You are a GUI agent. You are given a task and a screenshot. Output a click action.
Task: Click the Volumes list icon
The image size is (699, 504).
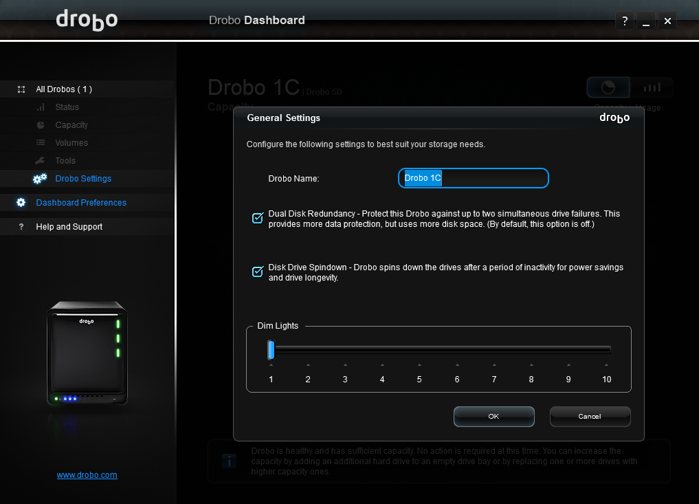[x=41, y=143]
